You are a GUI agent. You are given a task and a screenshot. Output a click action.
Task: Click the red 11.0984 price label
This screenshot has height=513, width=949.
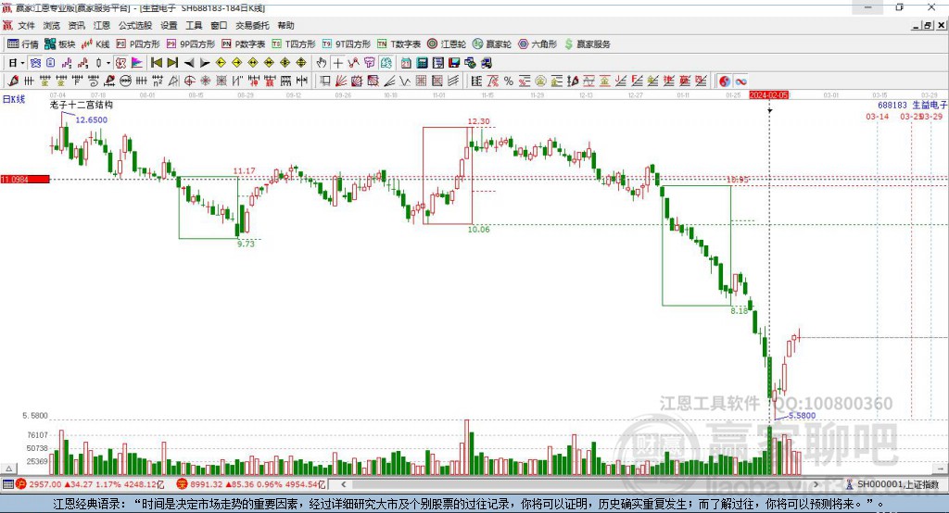tap(25, 179)
